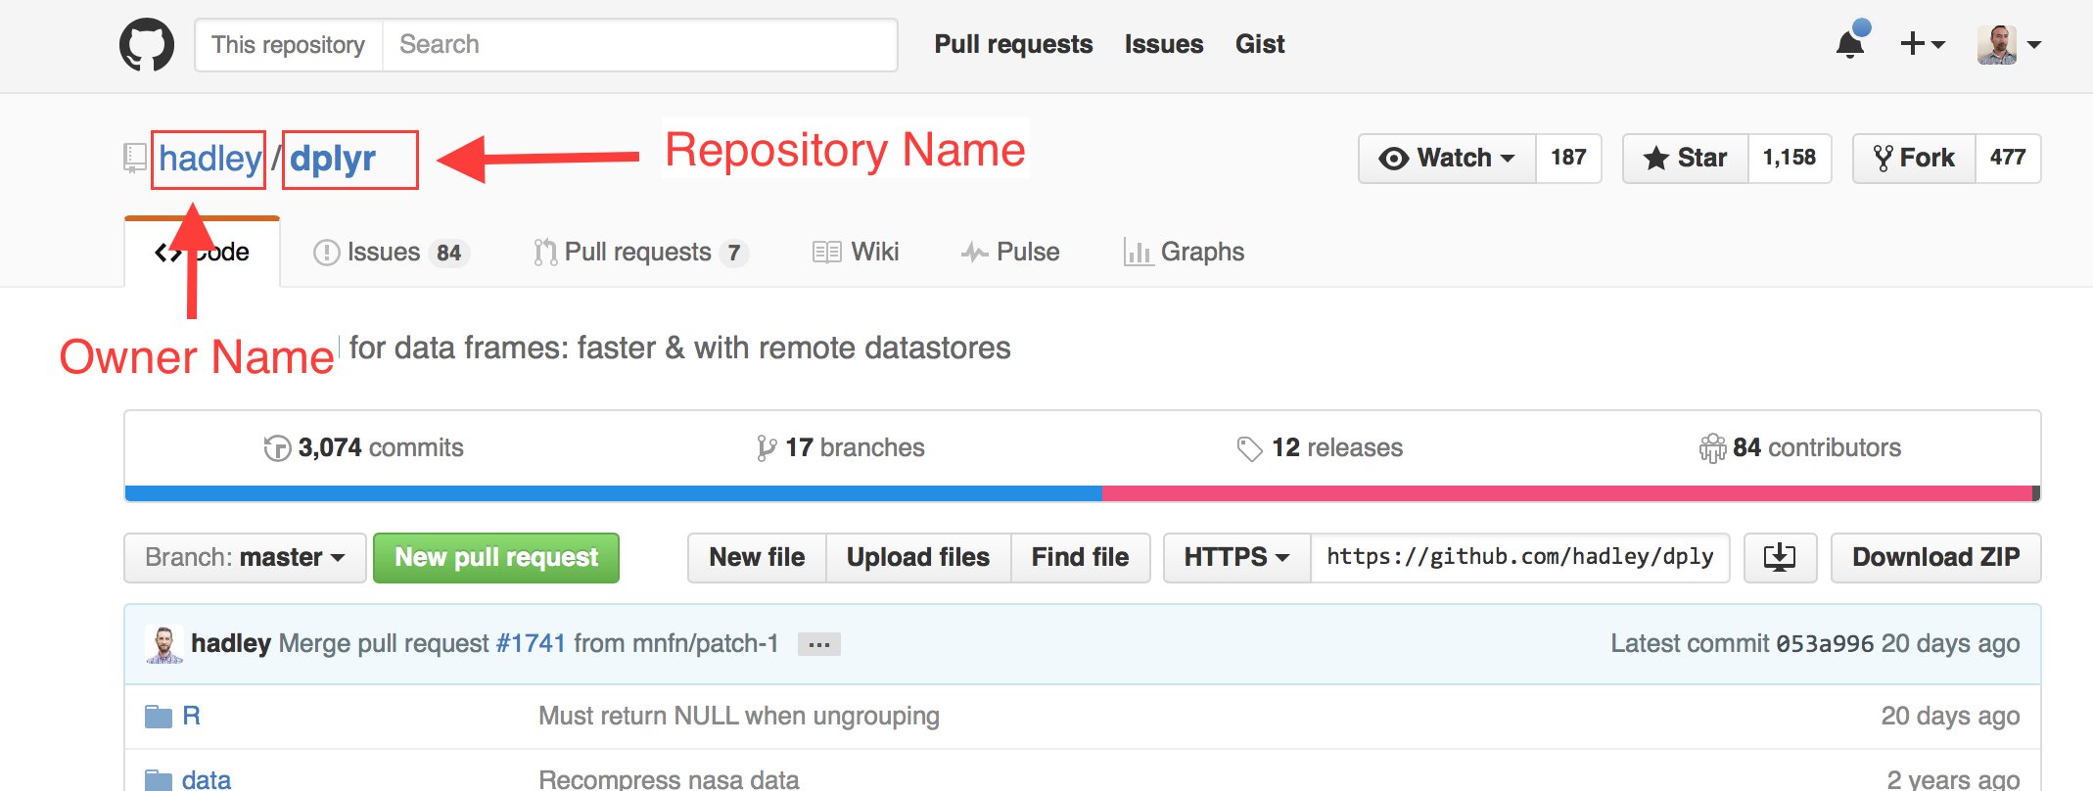
Task: Click the copy-to-clipboard icon beside the URL
Action: [1779, 558]
